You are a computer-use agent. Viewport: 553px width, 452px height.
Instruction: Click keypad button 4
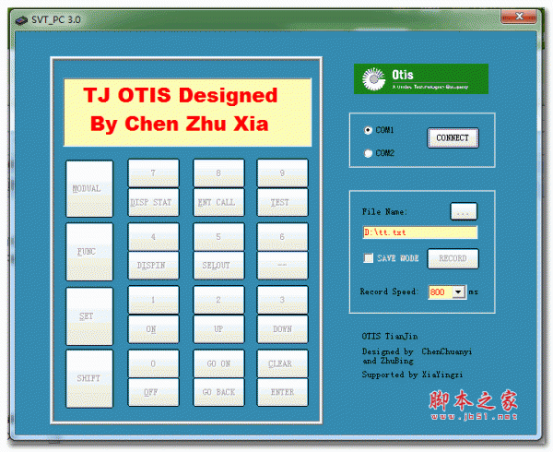(x=153, y=237)
